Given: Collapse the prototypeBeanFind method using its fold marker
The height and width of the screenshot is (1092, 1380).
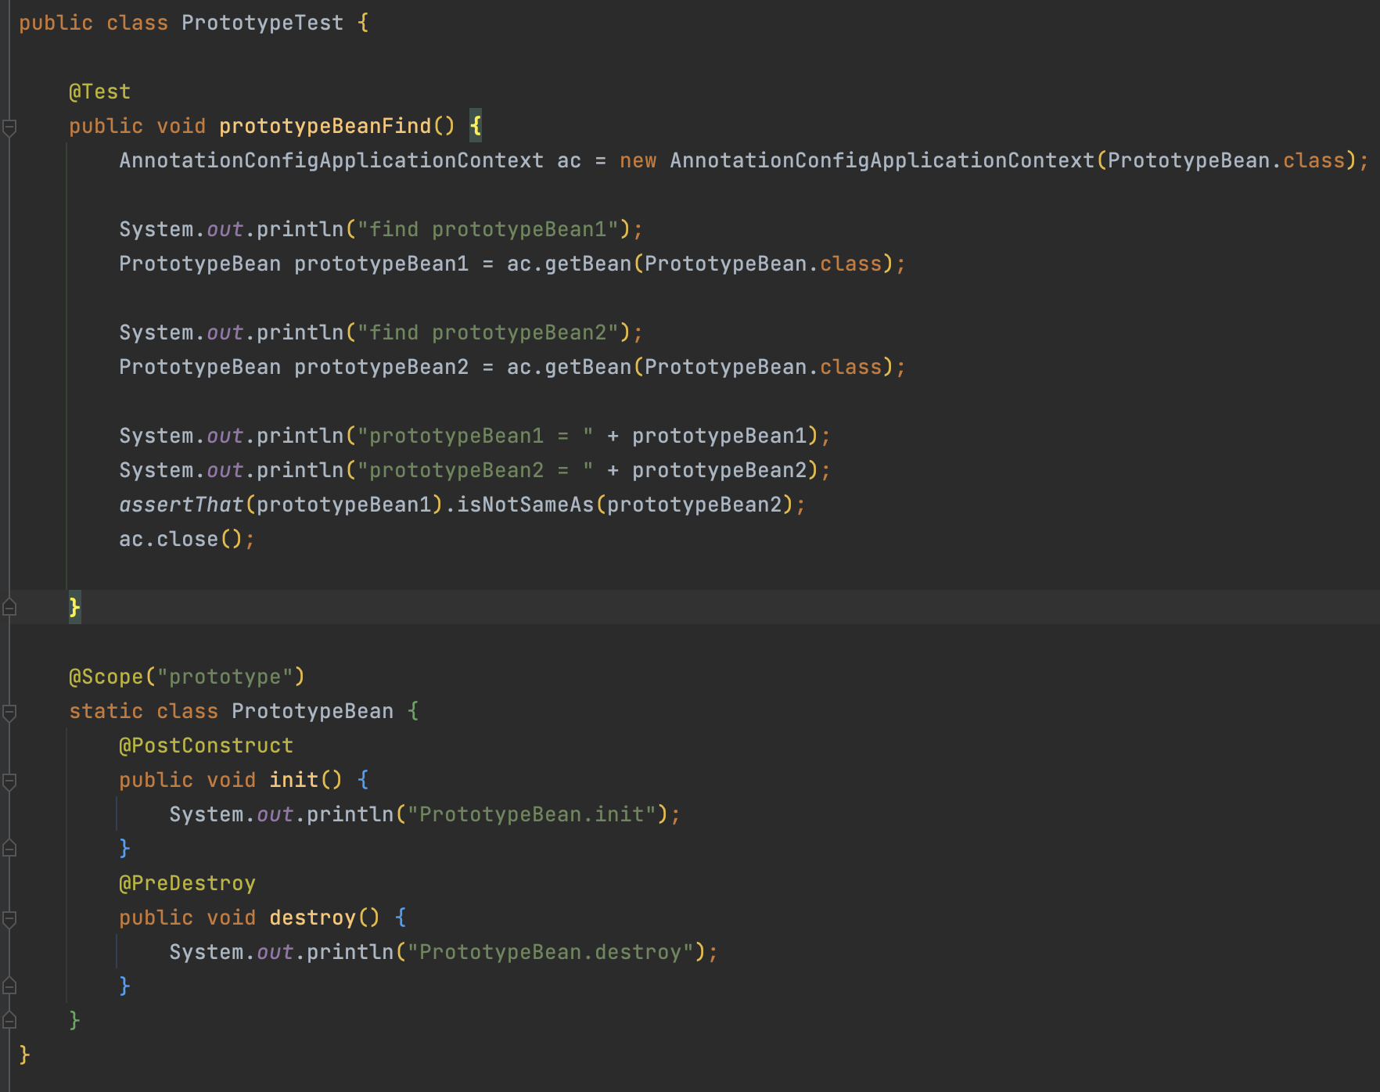Looking at the screenshot, I should (9, 127).
